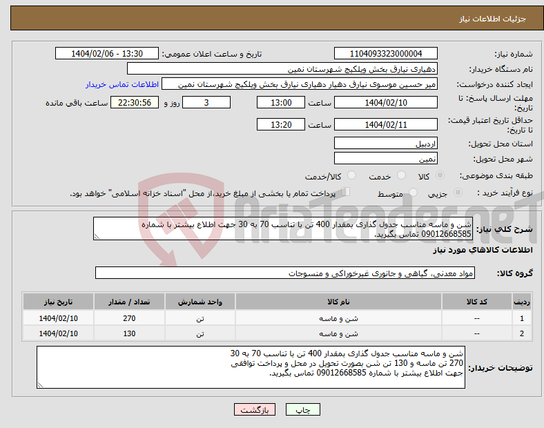Click the quantity cell 270

coord(129,318)
